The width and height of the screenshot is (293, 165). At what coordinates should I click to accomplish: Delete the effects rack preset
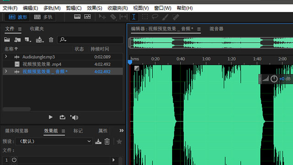click(107, 142)
